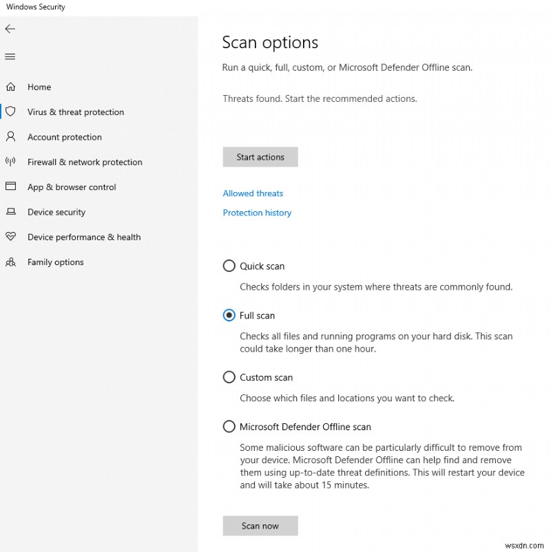The height and width of the screenshot is (552, 551).
Task: Click the Home house icon in sidebar
Action: [10, 87]
